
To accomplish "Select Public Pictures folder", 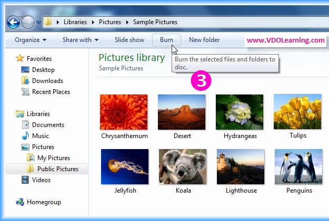I will coord(58,169).
